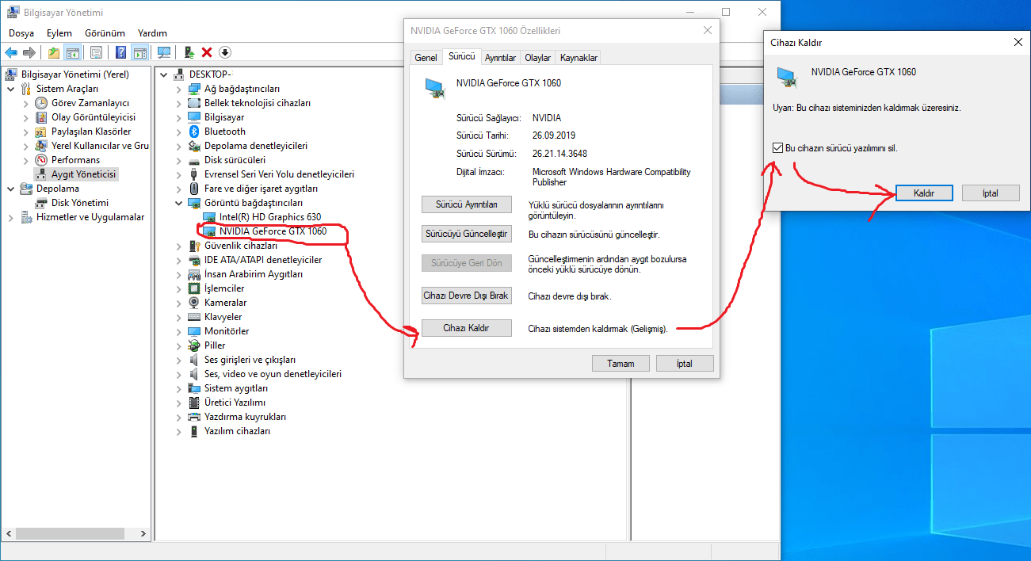Screen dimensions: 1031x561
Task: Switch to the Ayrıntılar tab
Action: (x=500, y=58)
